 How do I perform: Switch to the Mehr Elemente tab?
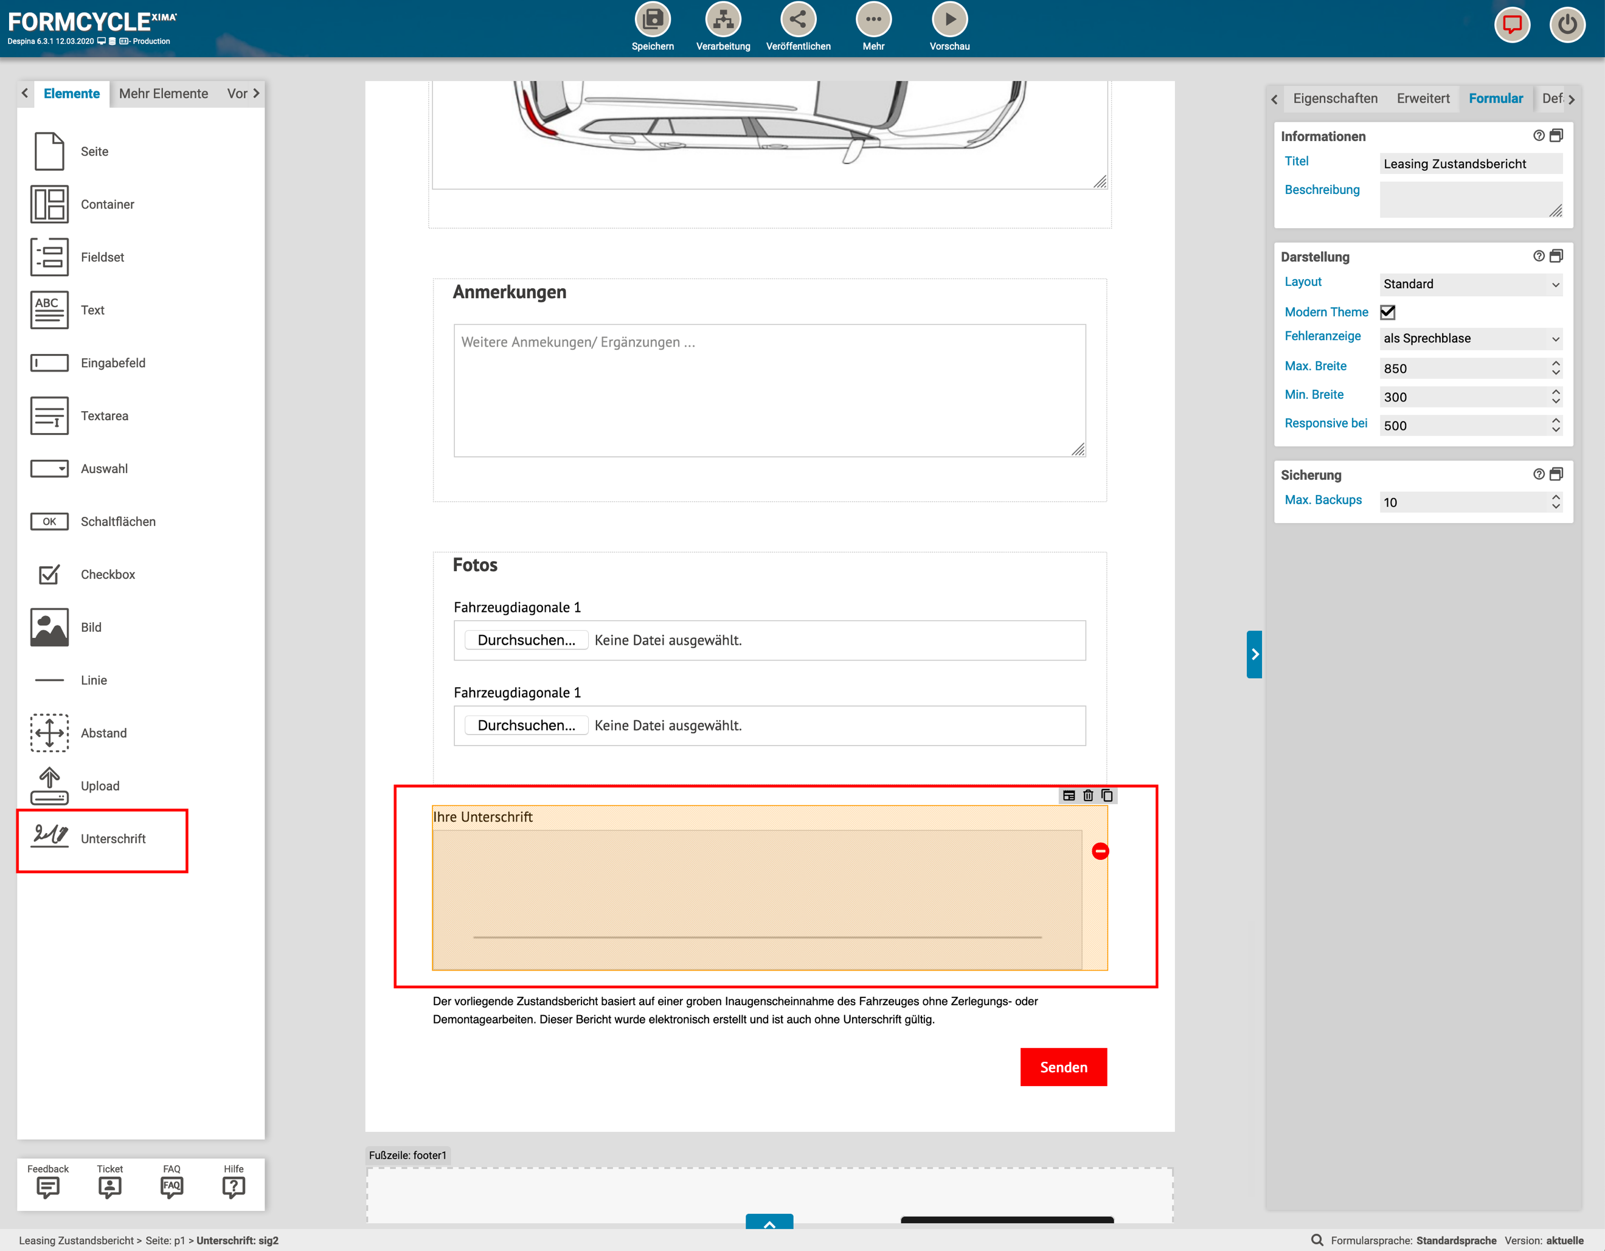coord(163,93)
